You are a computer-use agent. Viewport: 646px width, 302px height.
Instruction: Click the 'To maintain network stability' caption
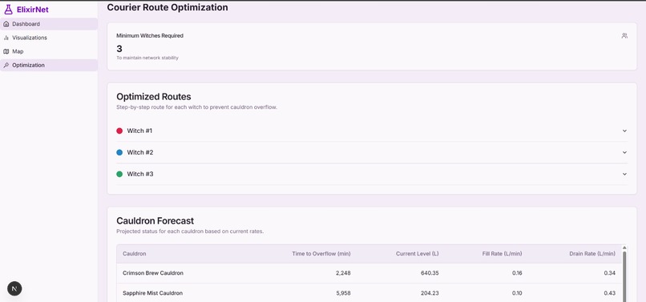(147, 58)
